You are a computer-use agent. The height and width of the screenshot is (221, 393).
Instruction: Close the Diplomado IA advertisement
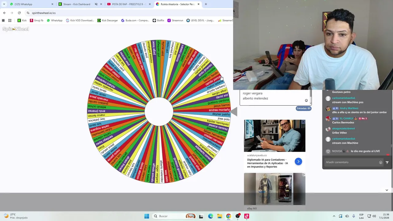pyautogui.click(x=303, y=122)
